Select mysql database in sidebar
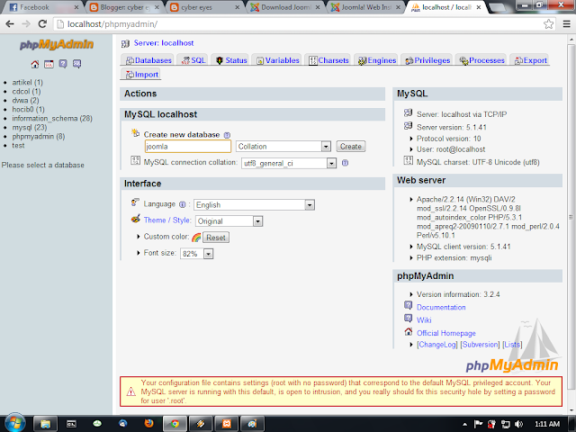The width and height of the screenshot is (576, 432). [x=30, y=127]
